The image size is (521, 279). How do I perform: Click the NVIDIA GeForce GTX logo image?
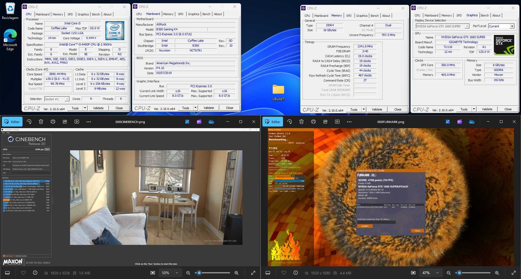504,45
